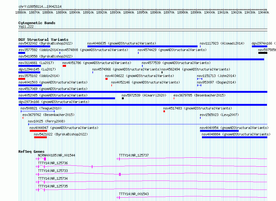276x201 pixels.
Task: Open the nsv1117923 (Alsmadi2014) variant label
Action: pos(222,43)
